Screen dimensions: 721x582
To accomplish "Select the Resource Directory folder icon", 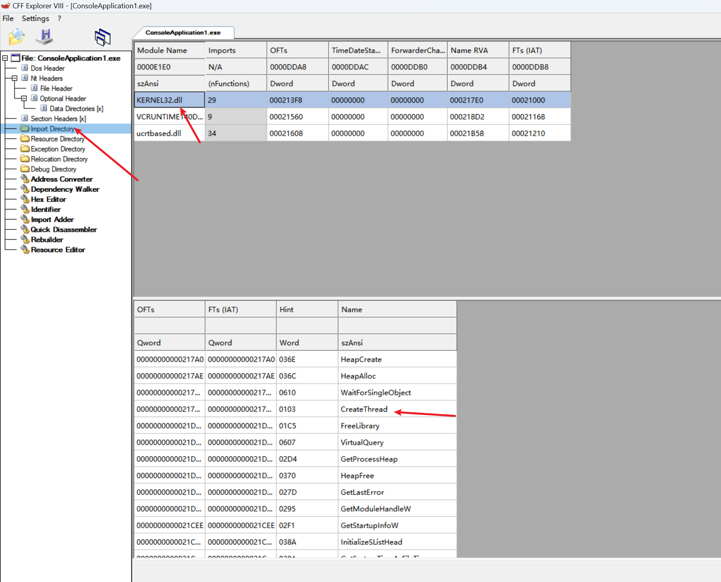I will pos(25,139).
